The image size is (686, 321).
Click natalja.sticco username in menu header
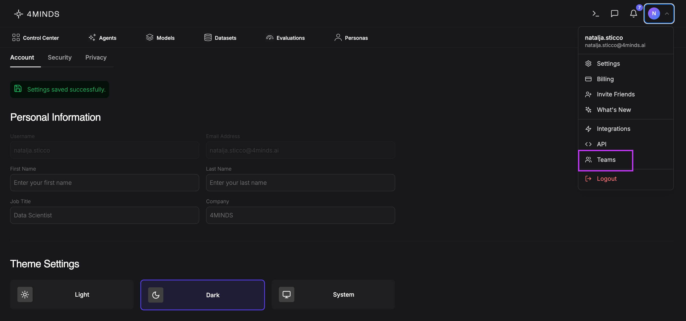pyautogui.click(x=604, y=38)
